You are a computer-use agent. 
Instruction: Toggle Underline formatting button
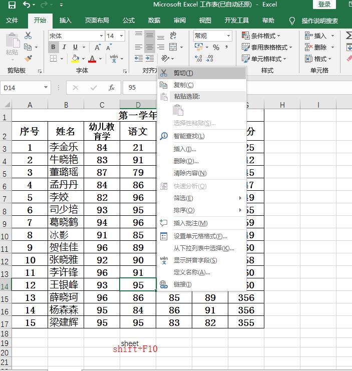pyautogui.click(x=76, y=47)
